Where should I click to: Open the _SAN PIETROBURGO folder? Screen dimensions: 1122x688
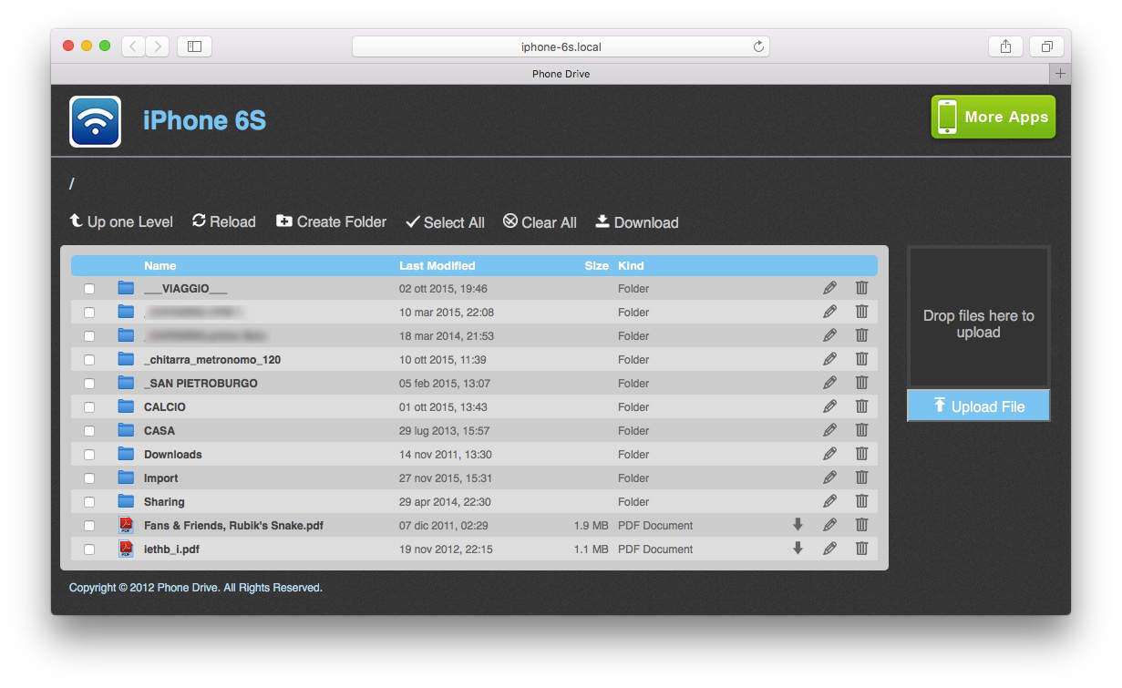coord(201,384)
